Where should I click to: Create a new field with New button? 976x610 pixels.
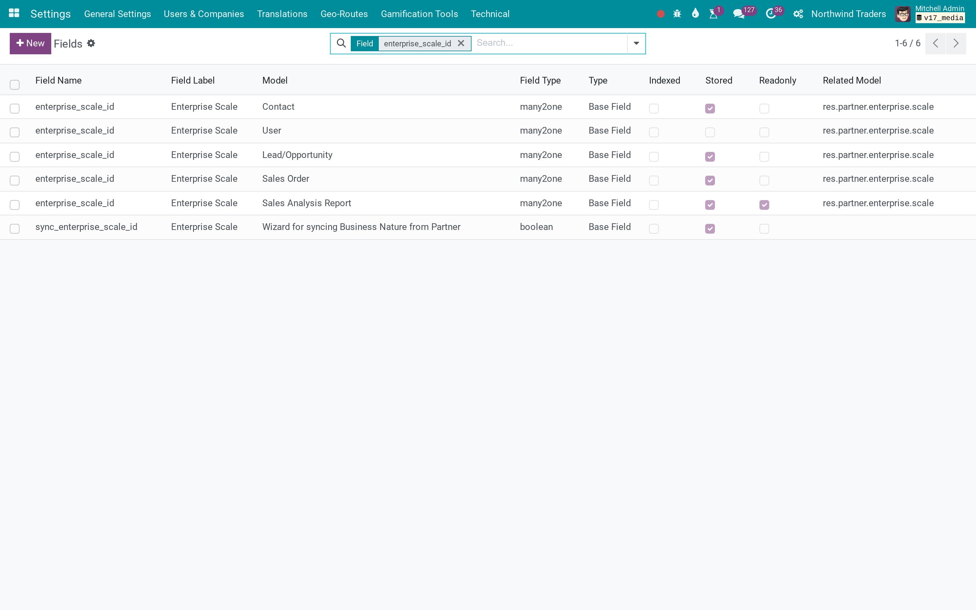[x=30, y=43]
